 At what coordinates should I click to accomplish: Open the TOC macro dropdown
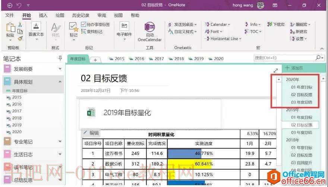[253, 32]
